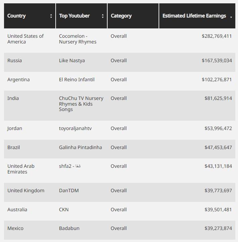Select the toyoraljanahtv channel cell
Viewport: 238px width, 242px height.
[x=75, y=128]
